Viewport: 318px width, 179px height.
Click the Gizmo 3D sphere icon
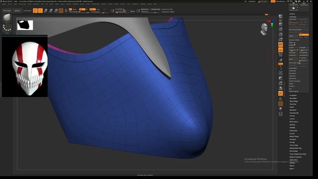pos(61,10)
